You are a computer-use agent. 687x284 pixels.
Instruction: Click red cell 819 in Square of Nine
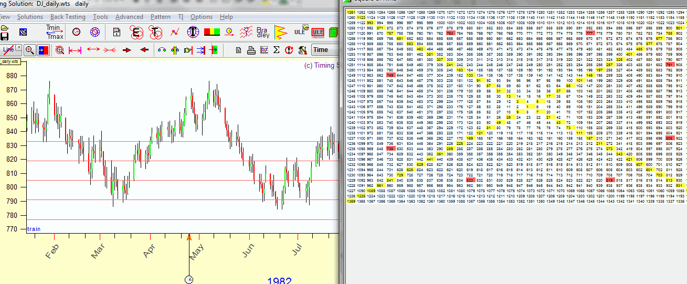609,180
